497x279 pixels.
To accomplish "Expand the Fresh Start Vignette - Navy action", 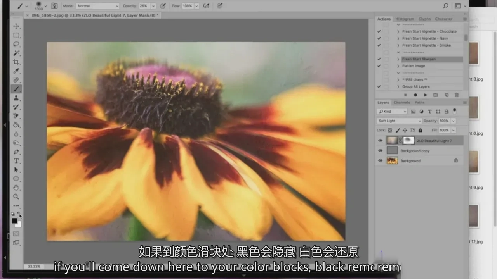I will coord(398,38).
